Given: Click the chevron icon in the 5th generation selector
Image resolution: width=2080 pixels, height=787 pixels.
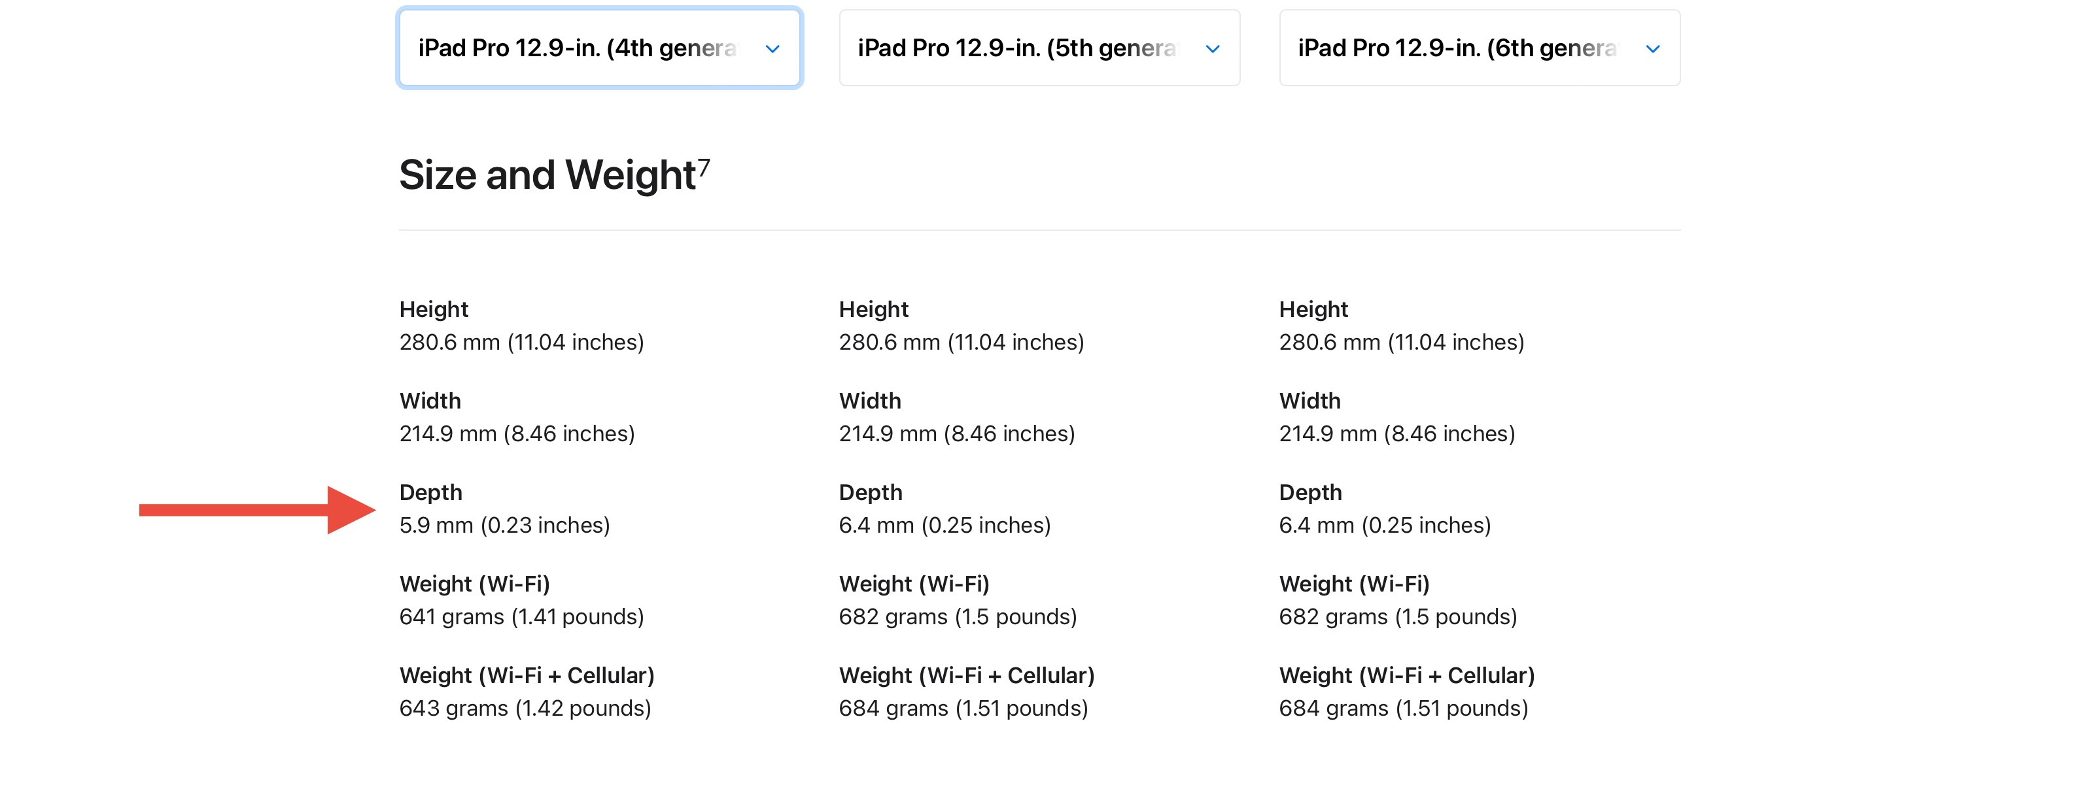Looking at the screenshot, I should [1212, 49].
